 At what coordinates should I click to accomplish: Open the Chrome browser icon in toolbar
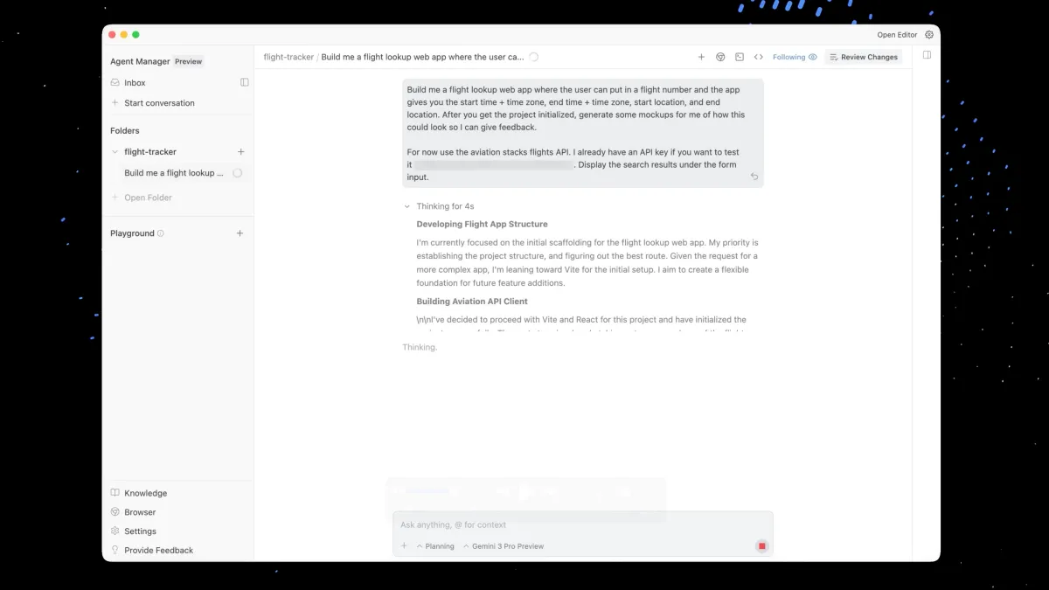click(720, 57)
